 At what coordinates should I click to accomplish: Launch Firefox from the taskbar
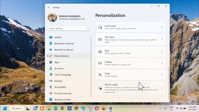[104, 109]
